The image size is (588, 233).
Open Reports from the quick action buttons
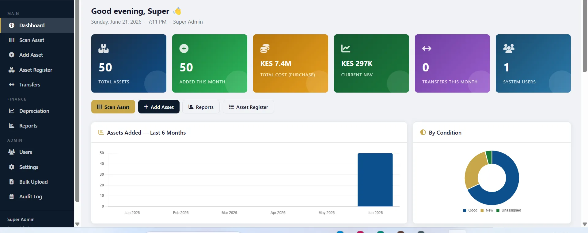tap(201, 107)
